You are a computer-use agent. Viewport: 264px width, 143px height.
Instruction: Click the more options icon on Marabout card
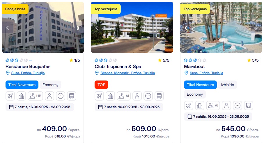(x=238, y=106)
